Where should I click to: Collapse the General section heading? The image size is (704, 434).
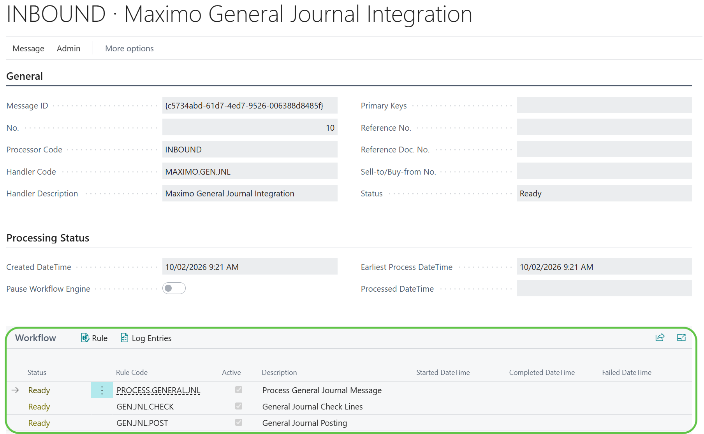click(x=25, y=76)
